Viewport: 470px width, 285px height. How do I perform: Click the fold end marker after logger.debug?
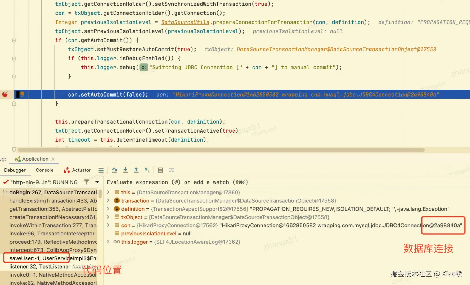pos(14,76)
